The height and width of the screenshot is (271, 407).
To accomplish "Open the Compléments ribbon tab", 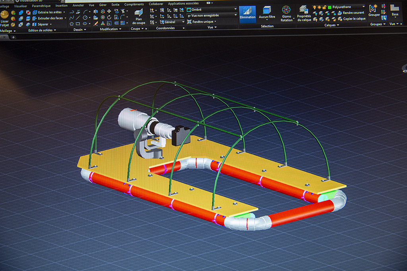I will tap(134, 4).
